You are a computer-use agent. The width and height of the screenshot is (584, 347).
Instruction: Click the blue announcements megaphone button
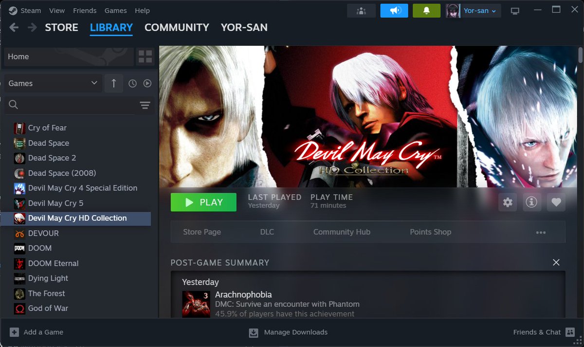pos(394,11)
